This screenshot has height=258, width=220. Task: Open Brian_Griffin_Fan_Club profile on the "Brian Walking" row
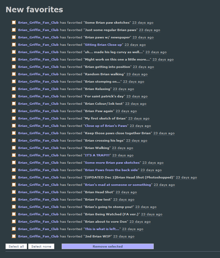38,148
